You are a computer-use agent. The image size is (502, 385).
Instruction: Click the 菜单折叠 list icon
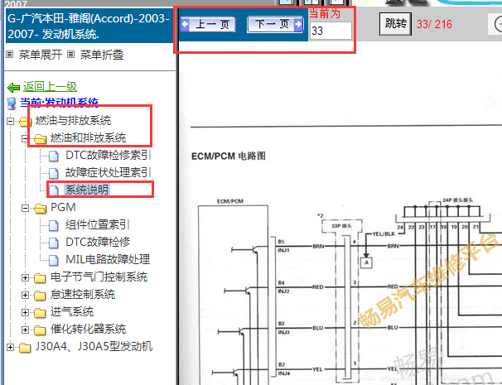pos(70,55)
